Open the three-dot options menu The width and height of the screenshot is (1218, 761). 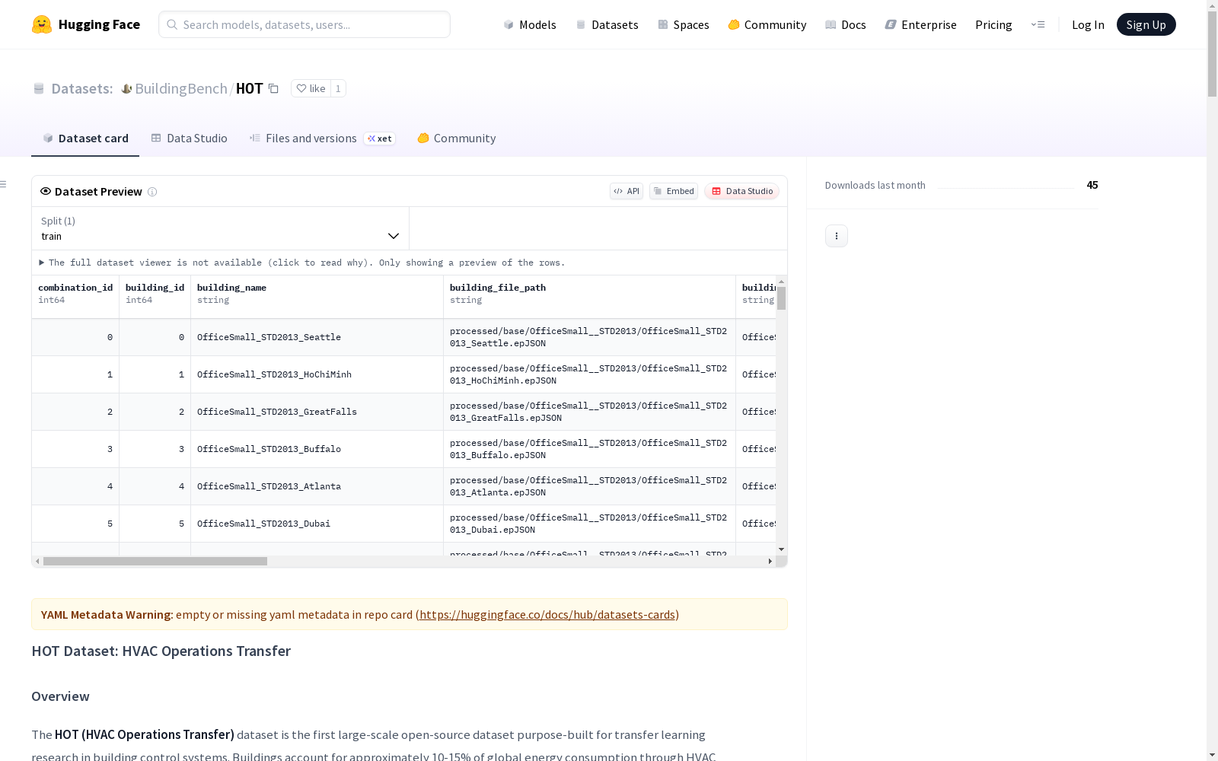click(x=837, y=236)
